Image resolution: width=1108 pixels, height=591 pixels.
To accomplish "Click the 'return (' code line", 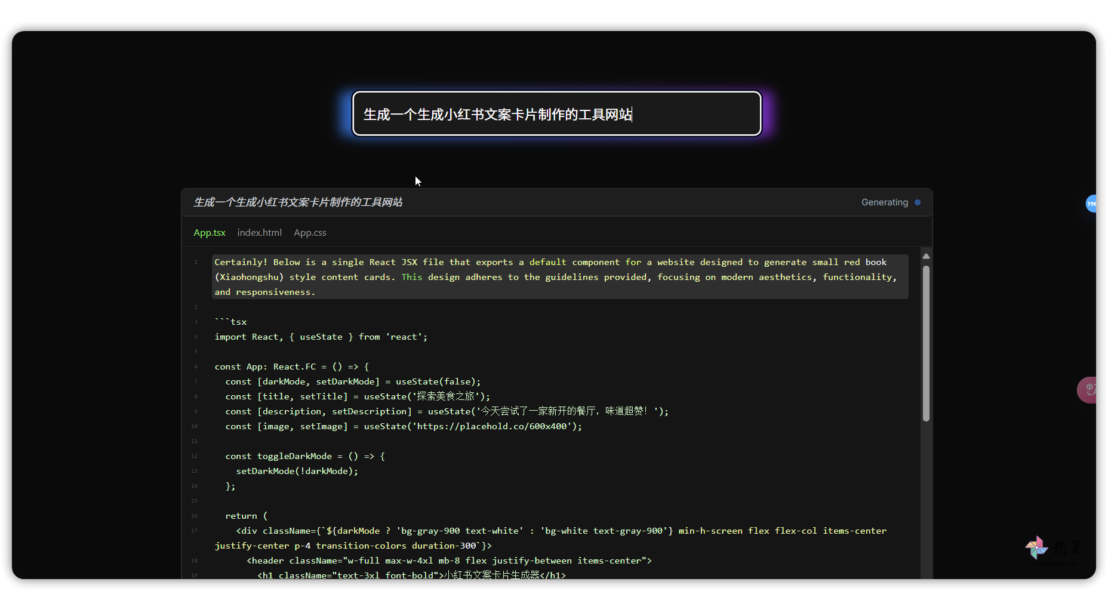I will pos(246,516).
